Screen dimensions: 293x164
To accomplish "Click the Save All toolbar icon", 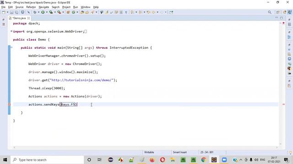I will tap(16, 12).
